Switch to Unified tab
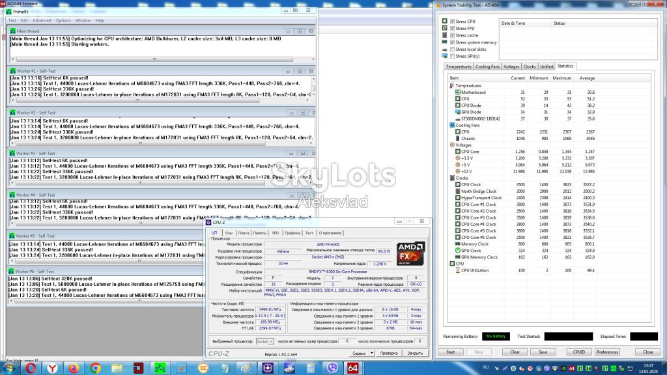 coord(546,67)
